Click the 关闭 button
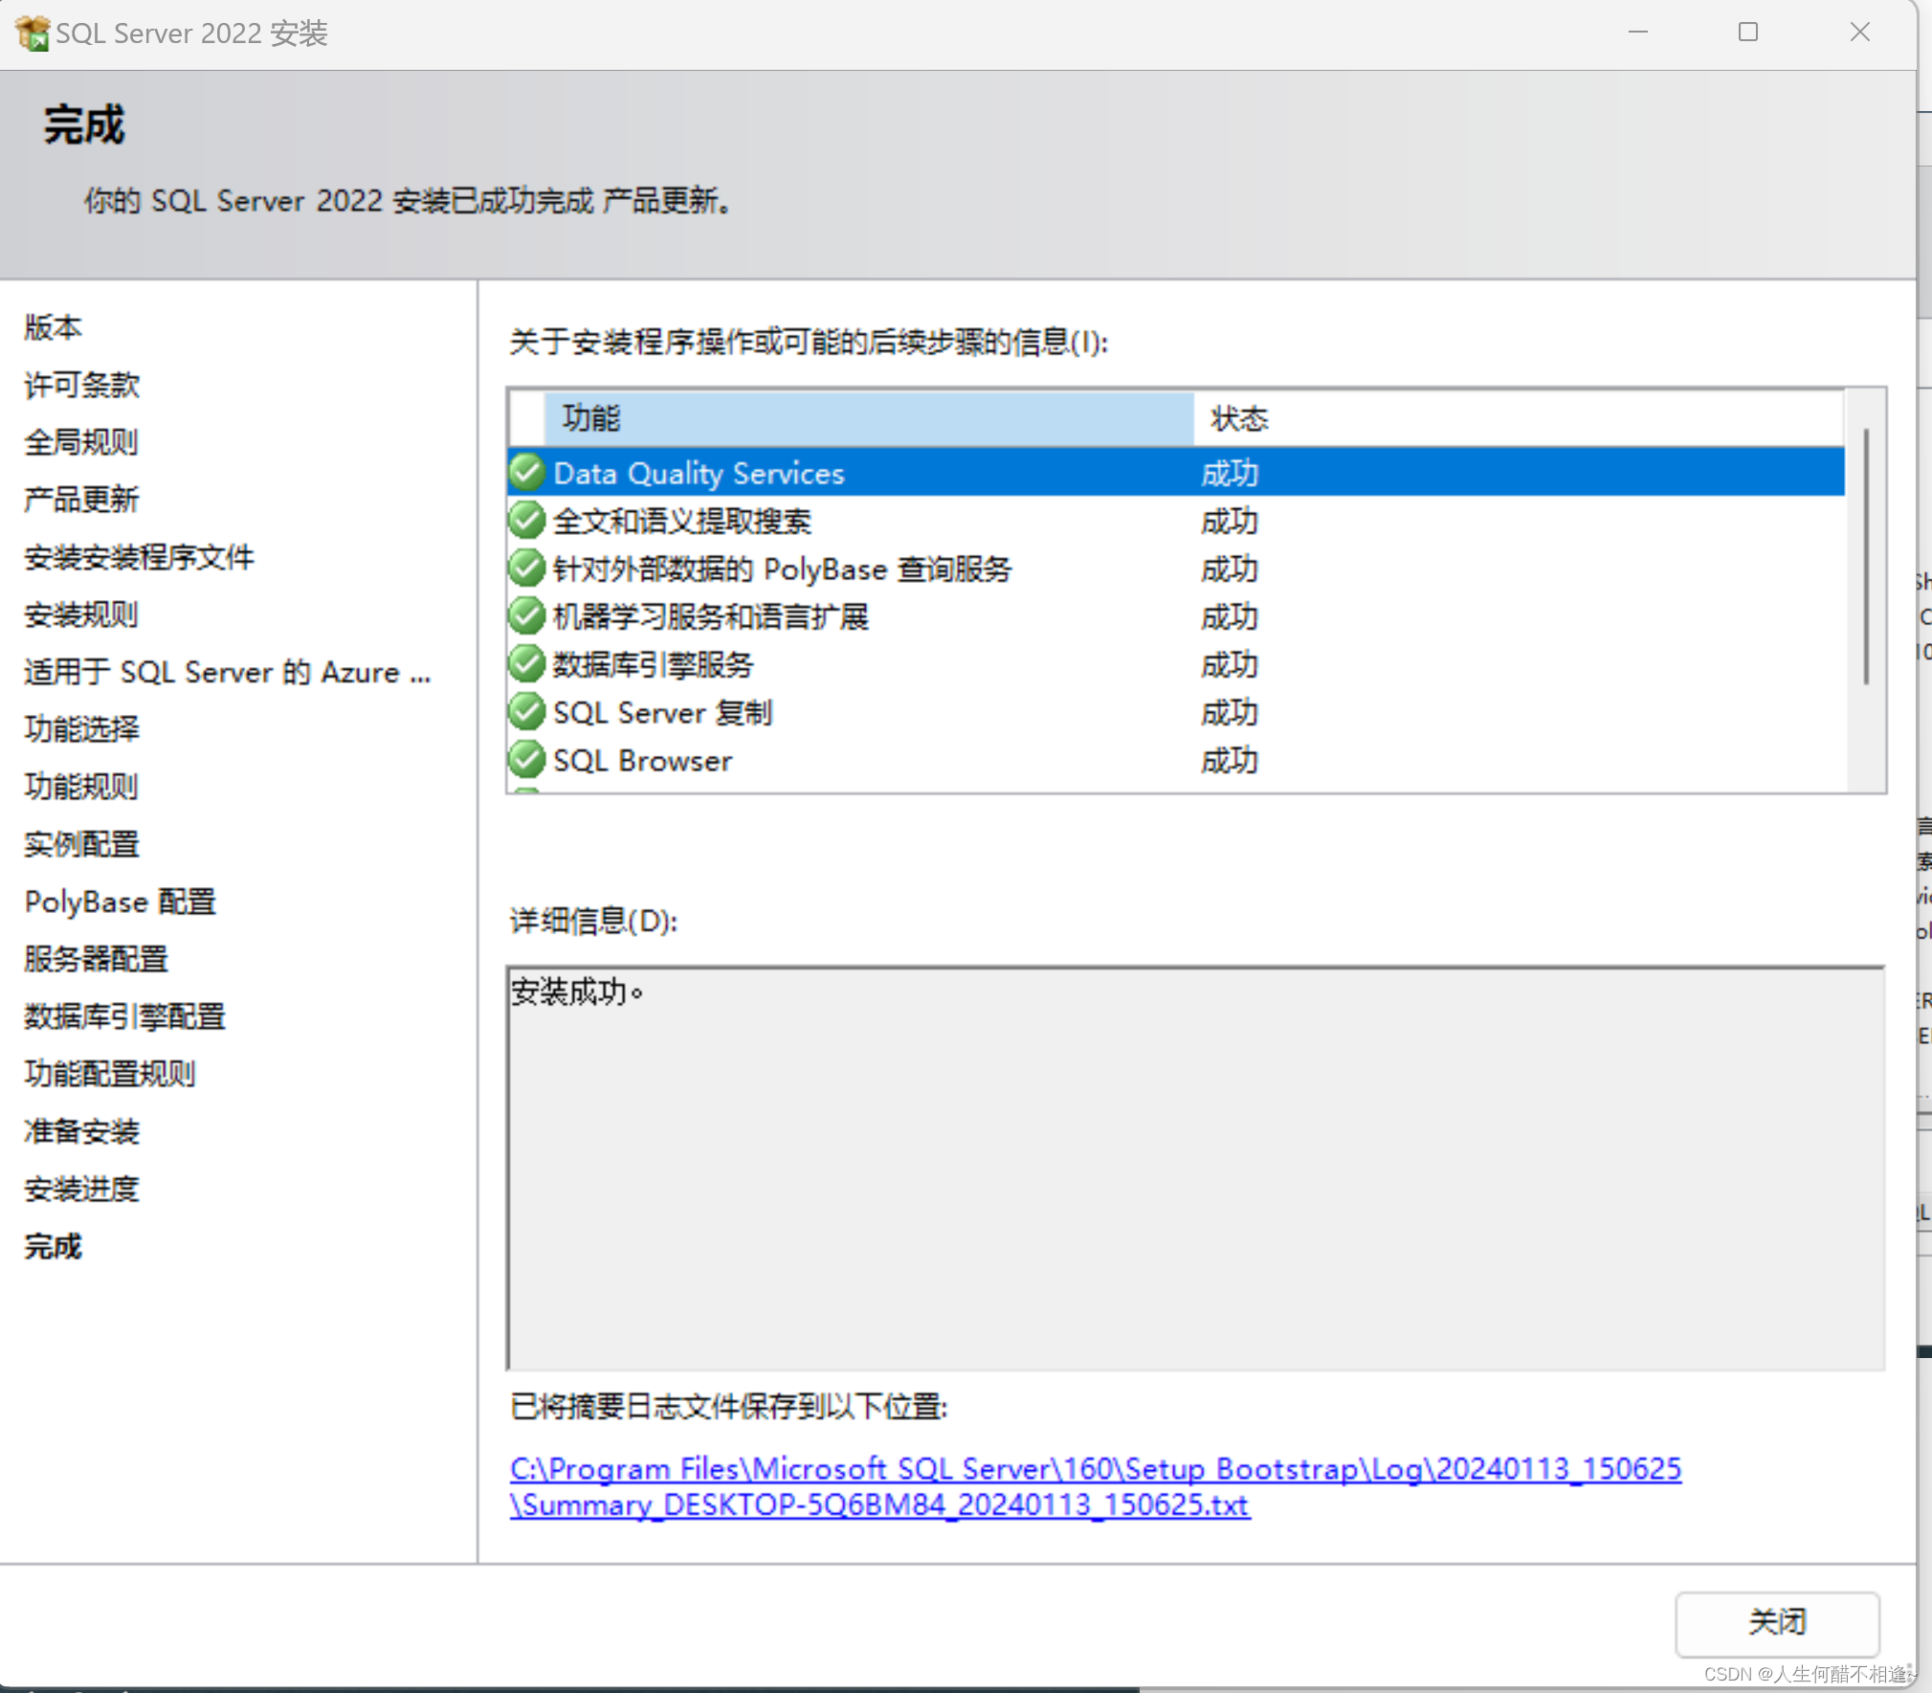This screenshot has height=1693, width=1932. click(x=1777, y=1622)
